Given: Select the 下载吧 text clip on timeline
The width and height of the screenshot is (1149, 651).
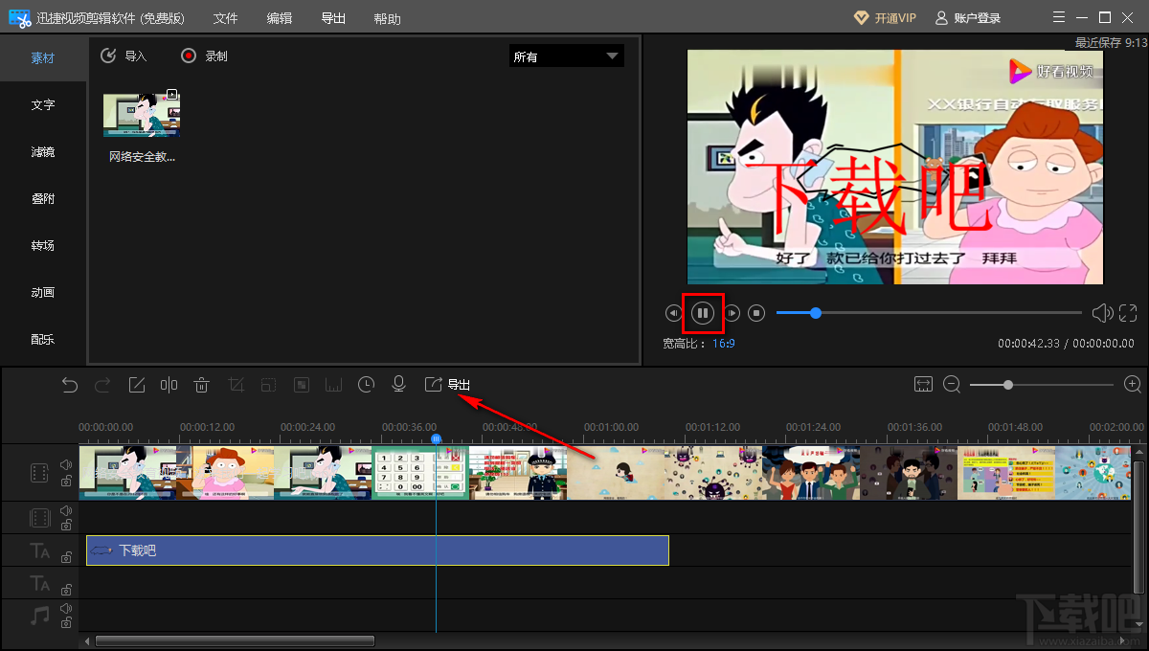Looking at the screenshot, I should point(377,550).
